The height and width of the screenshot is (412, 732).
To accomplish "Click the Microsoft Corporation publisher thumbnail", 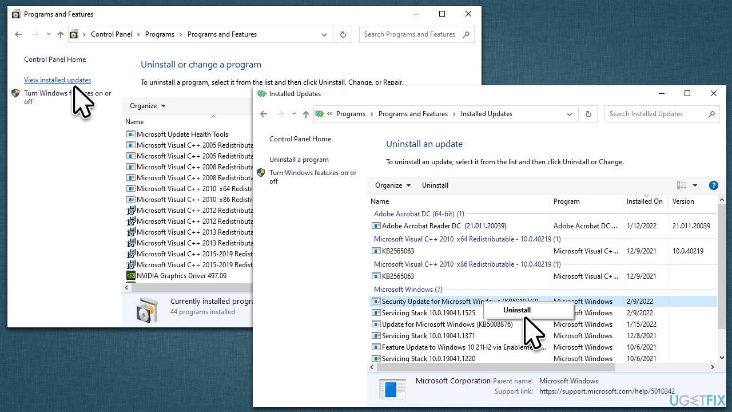I will pos(392,389).
